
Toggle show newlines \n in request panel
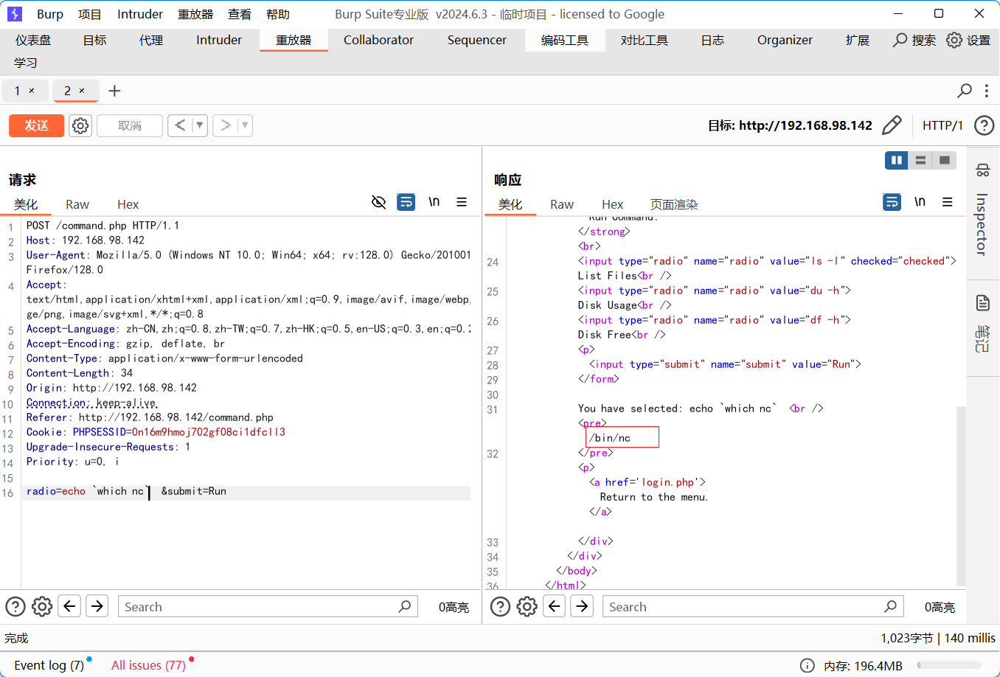click(434, 202)
